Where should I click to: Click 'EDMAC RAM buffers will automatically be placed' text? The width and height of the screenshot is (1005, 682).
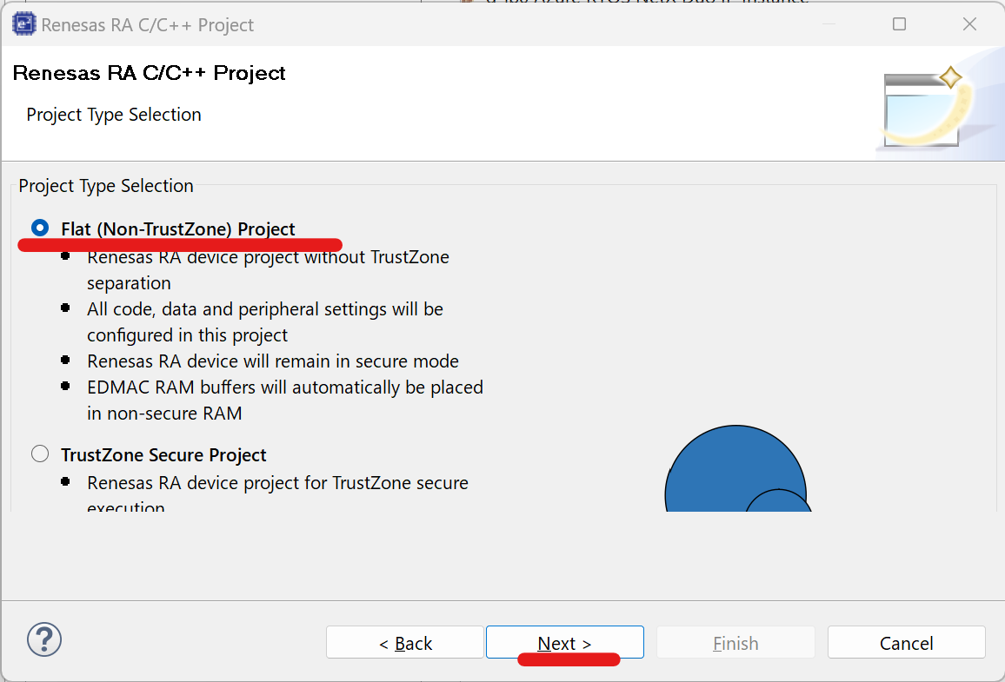[x=285, y=387]
